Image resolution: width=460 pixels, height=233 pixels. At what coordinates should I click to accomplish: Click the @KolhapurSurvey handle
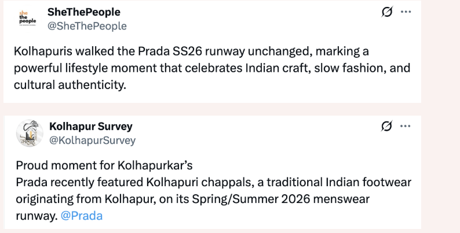[93, 140]
